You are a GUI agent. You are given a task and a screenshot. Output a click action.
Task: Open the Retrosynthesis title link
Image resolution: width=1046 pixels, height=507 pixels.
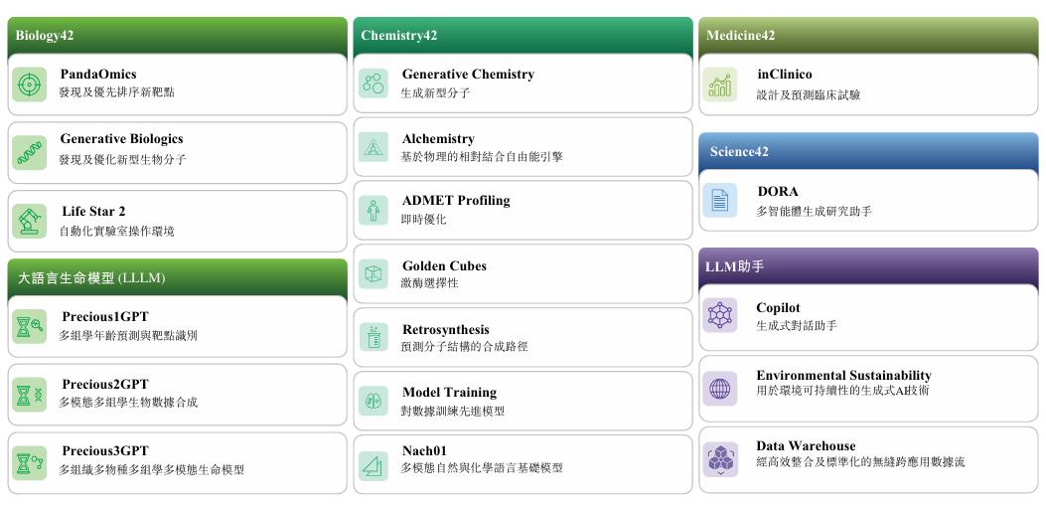445,330
